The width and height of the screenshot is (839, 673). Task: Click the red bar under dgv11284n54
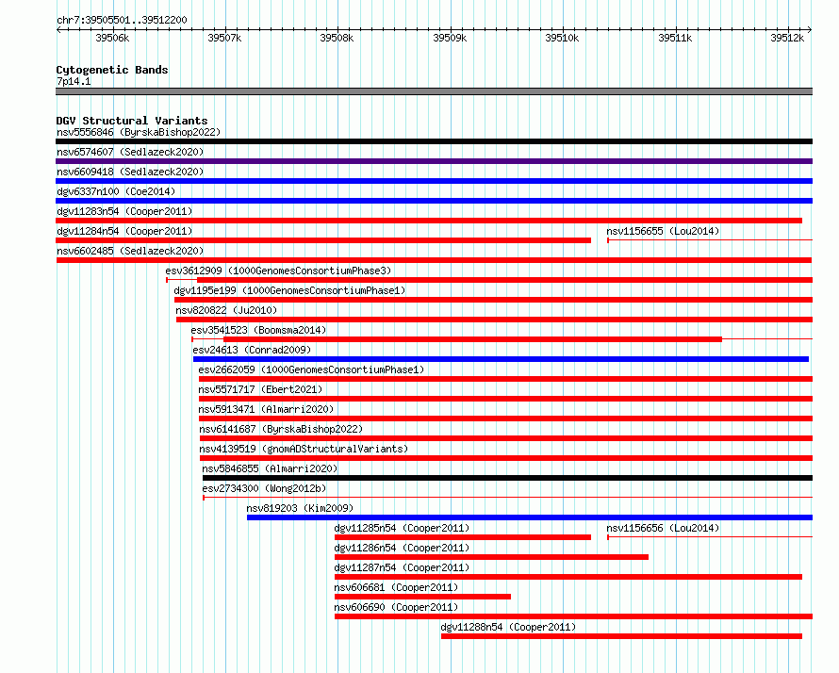323,240
